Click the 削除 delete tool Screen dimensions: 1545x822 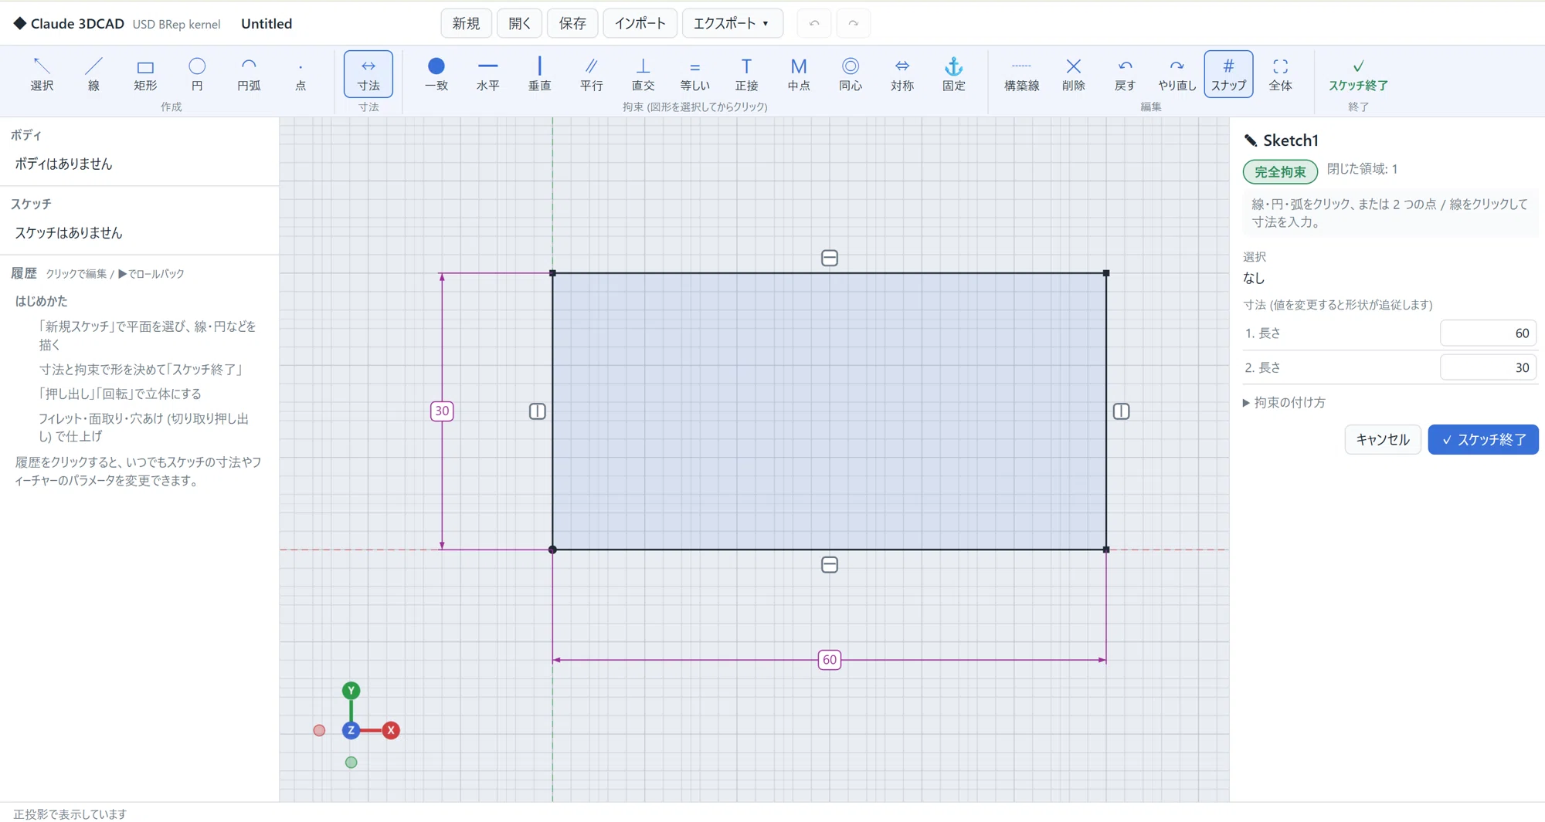(x=1074, y=74)
